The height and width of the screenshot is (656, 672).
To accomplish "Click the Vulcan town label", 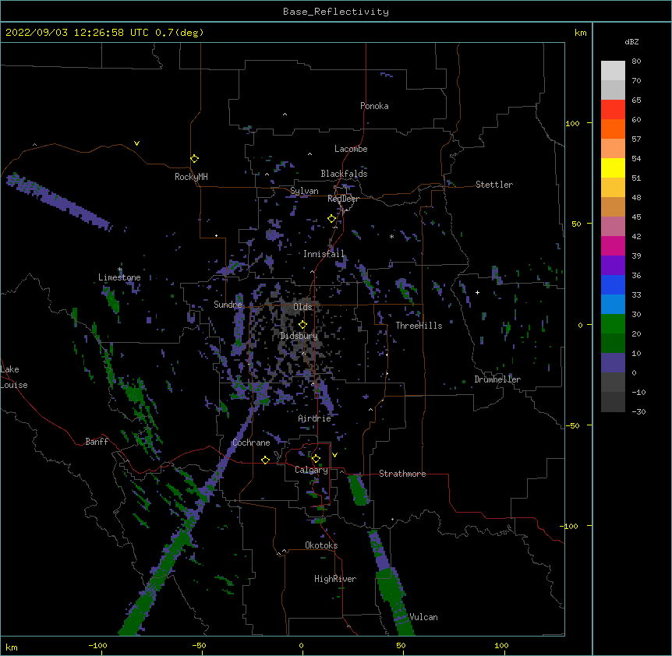I will [x=423, y=617].
